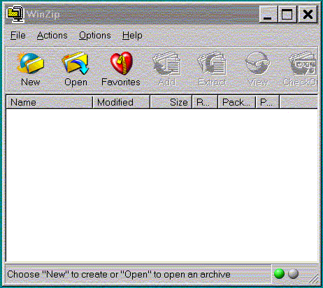Click the grayed Add toolbar icon
323x288 pixels.
[167, 64]
